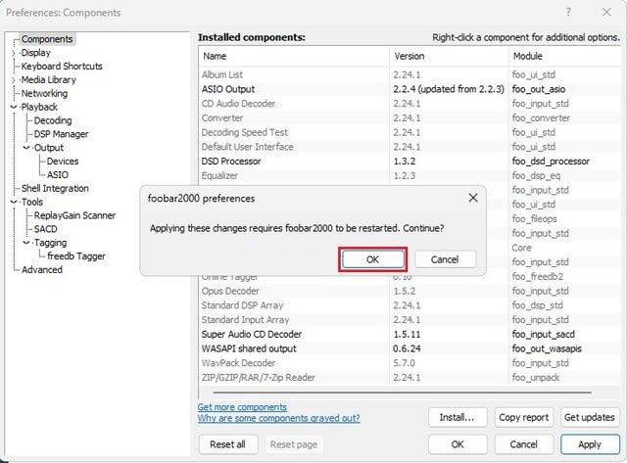627x463 pixels.
Task: Select Devices under Output
Action: (x=63, y=162)
